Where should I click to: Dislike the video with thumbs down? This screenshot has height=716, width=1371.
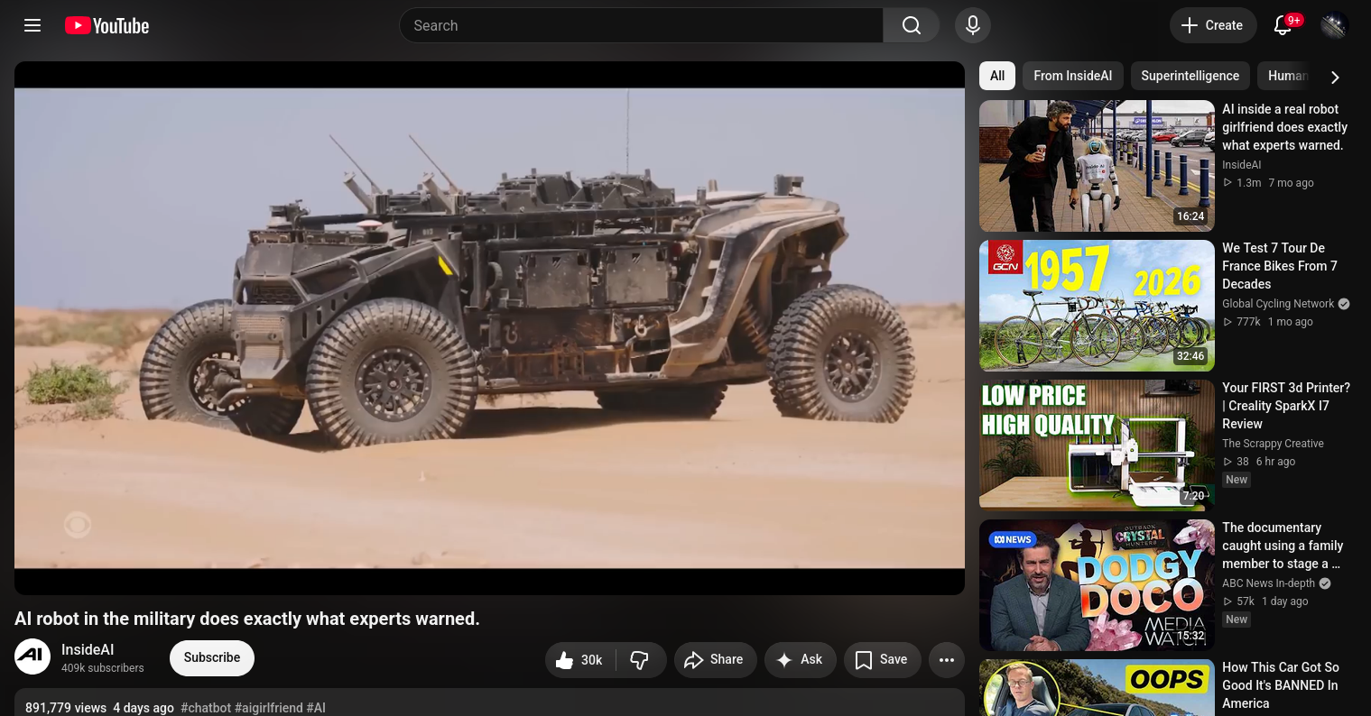click(640, 660)
